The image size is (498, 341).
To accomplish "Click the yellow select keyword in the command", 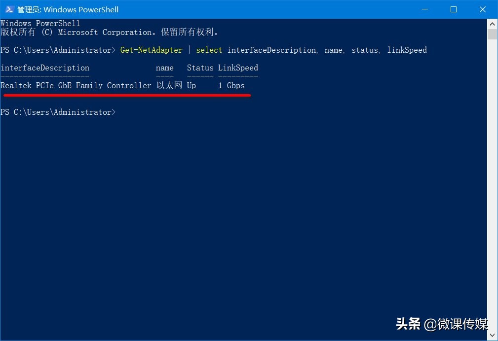I will coord(209,50).
